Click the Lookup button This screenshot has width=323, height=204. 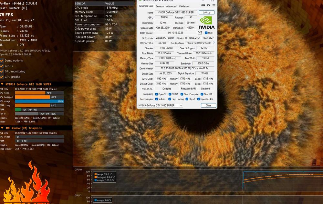tap(207, 12)
